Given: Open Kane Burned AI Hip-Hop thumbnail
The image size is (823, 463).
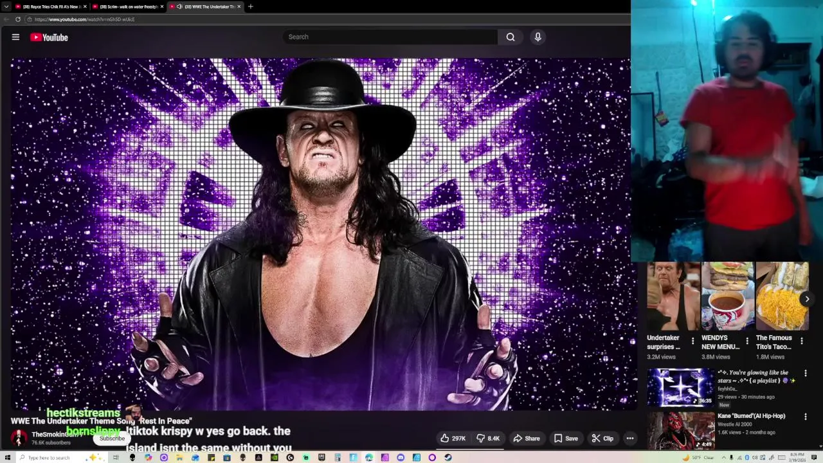Looking at the screenshot, I should tap(680, 431).
